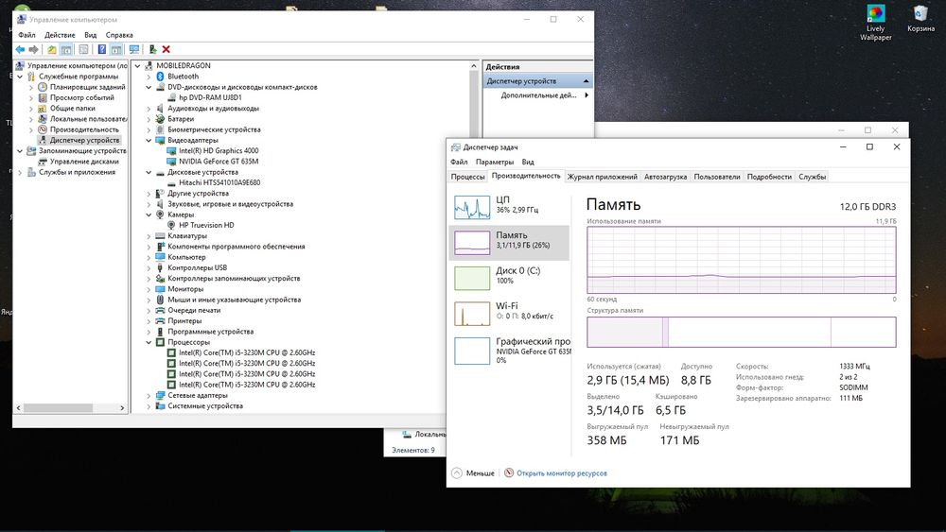Switch to the Журнал приложений tab
The image size is (946, 532).
point(602,177)
